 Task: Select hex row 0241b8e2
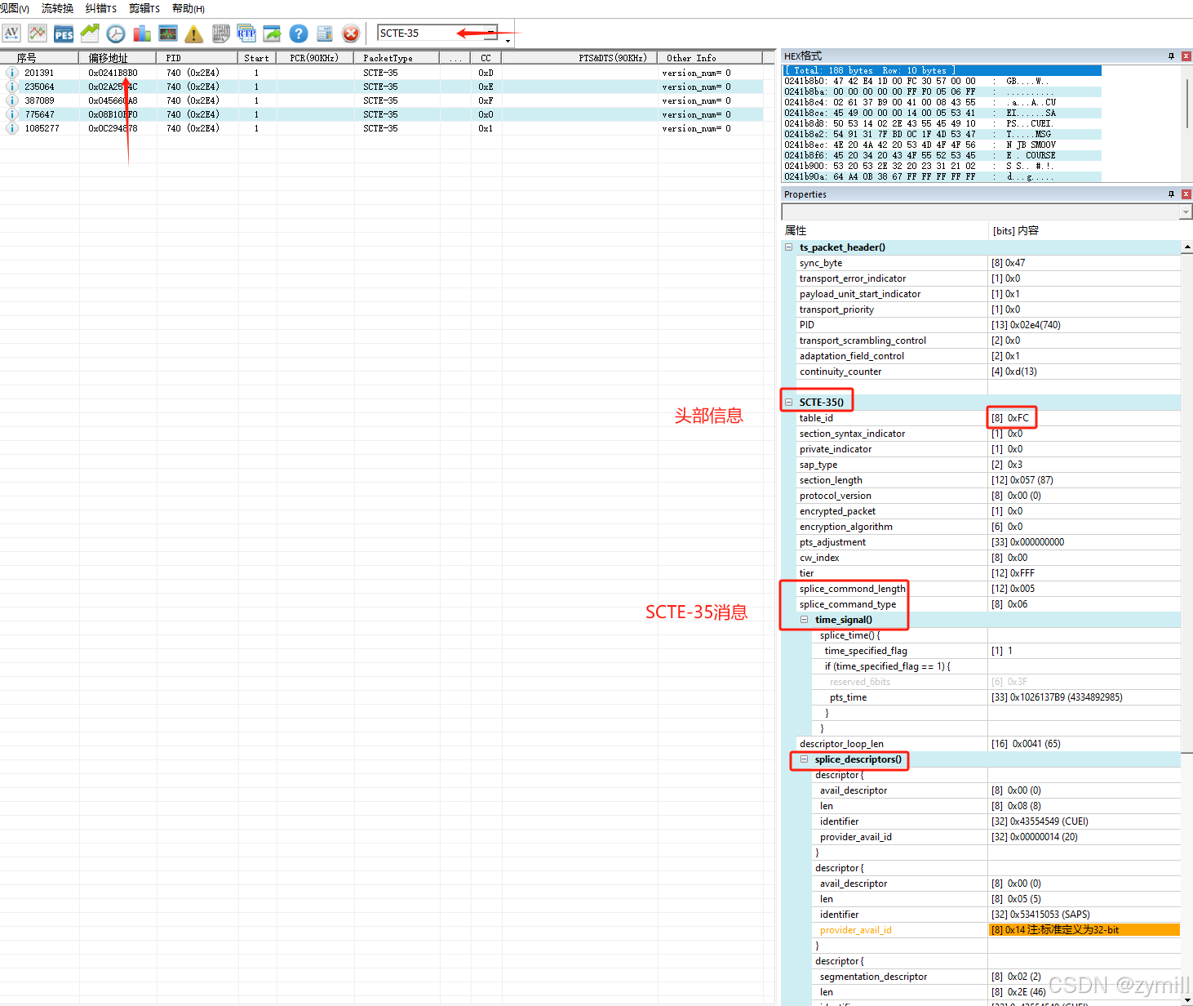[942, 134]
